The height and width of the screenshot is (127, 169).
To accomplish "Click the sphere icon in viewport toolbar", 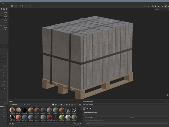I will pos(156,6).
